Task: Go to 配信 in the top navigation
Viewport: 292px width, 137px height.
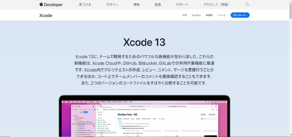Action: click(x=158, y=5)
